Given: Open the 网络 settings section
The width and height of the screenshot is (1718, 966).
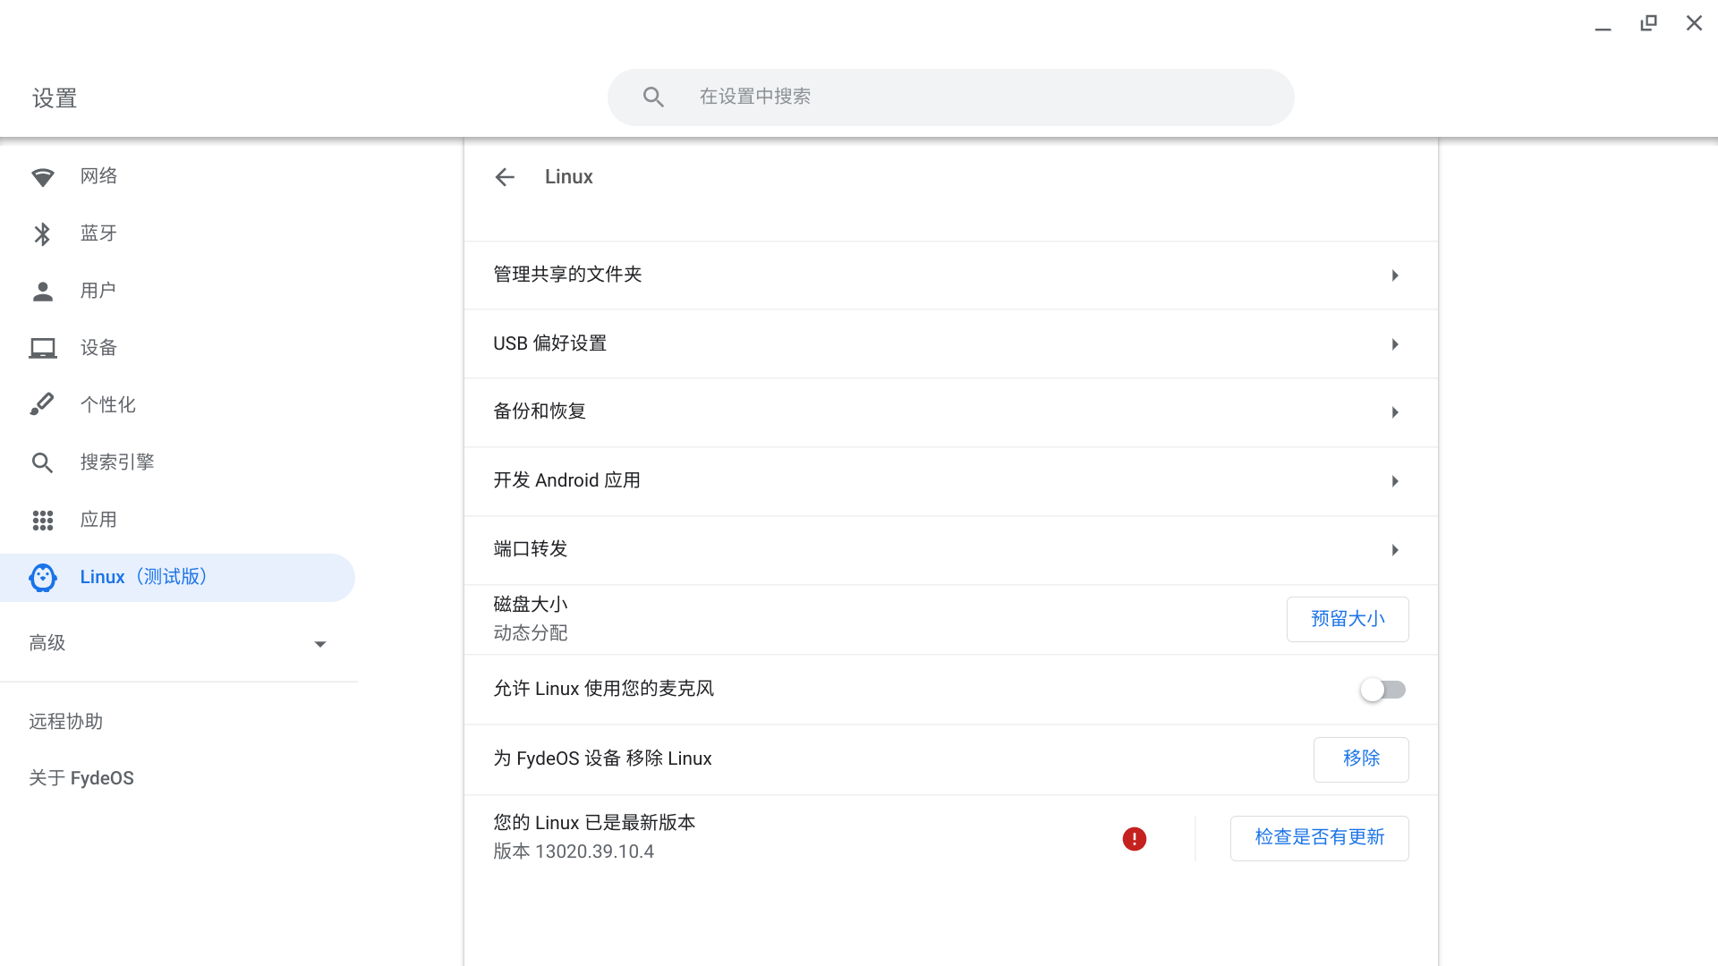Looking at the screenshot, I should pyautogui.click(x=98, y=176).
